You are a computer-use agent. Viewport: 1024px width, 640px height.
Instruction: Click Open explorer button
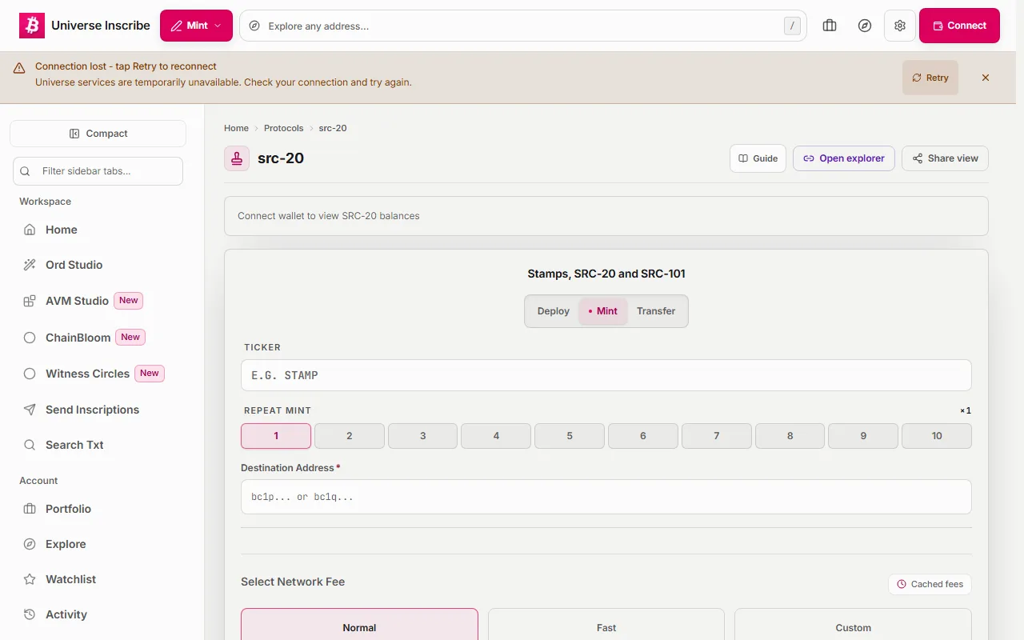pos(844,158)
